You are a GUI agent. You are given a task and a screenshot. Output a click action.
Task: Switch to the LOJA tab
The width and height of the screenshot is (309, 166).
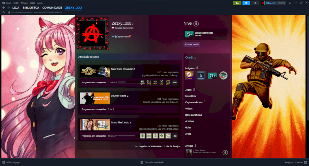16,8
